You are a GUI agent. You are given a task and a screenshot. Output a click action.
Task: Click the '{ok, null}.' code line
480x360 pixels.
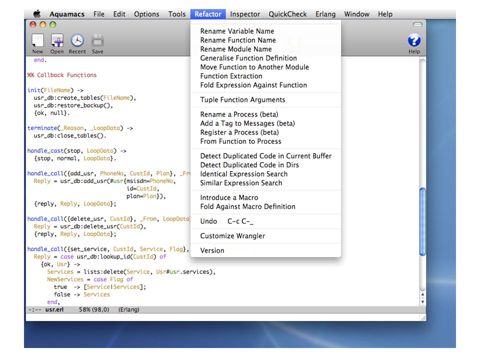pyautogui.click(x=51, y=113)
